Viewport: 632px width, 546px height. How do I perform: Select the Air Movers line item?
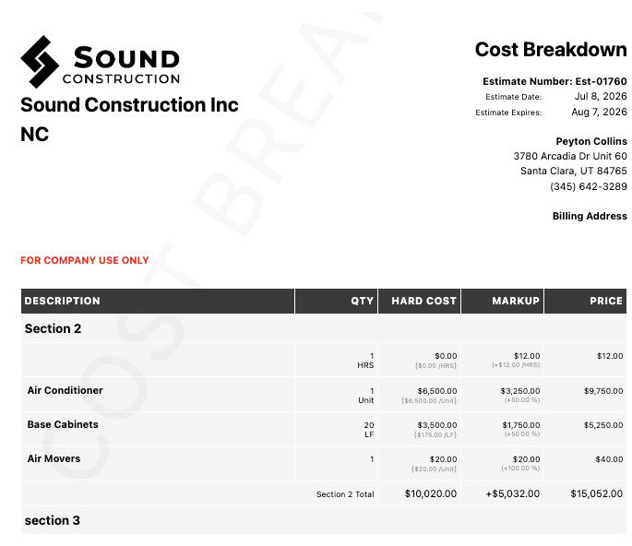point(54,458)
